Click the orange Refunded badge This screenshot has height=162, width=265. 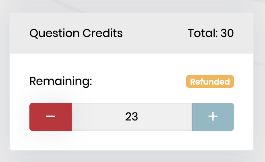pos(210,82)
